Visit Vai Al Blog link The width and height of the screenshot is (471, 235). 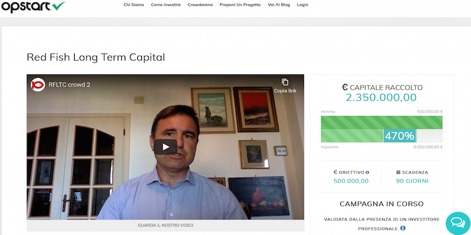click(278, 5)
